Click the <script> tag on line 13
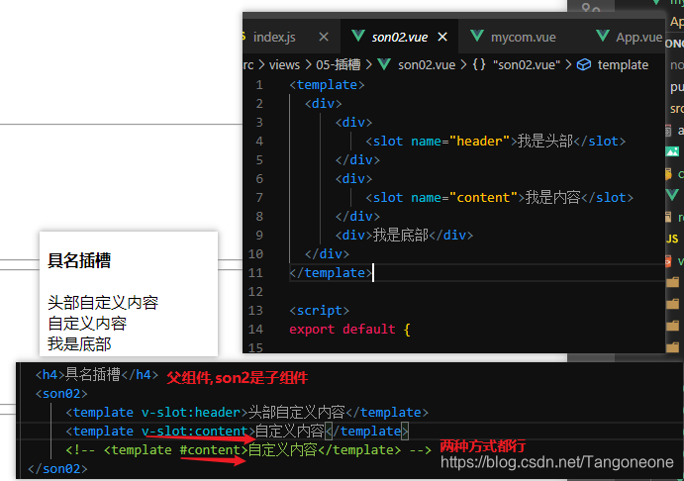Image resolution: width=684 pixels, height=481 pixels. click(x=319, y=311)
